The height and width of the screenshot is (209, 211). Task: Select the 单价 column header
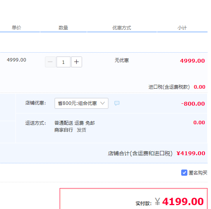coord(16,28)
